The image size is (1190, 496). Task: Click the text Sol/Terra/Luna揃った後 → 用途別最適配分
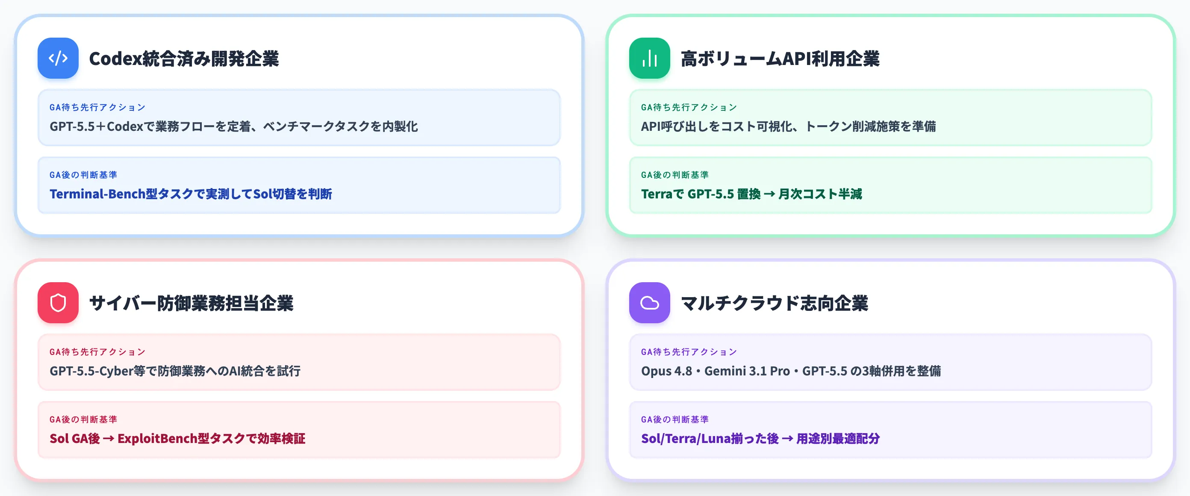pyautogui.click(x=760, y=438)
